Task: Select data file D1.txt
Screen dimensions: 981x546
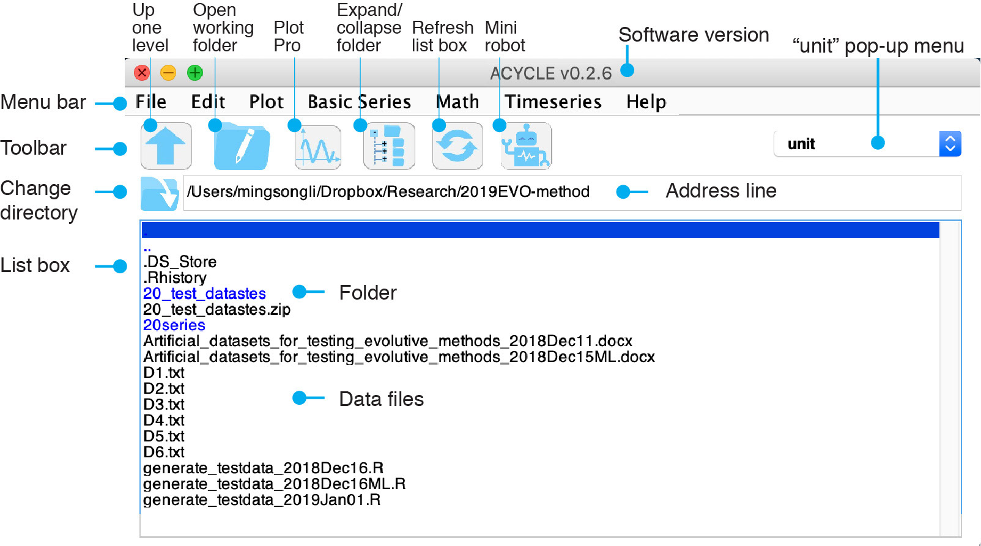Action: 164,373
